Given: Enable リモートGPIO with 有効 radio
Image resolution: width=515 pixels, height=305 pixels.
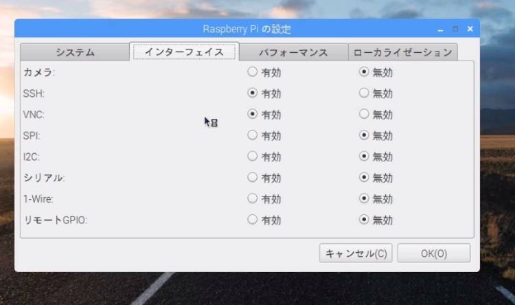Looking at the screenshot, I should (252, 220).
